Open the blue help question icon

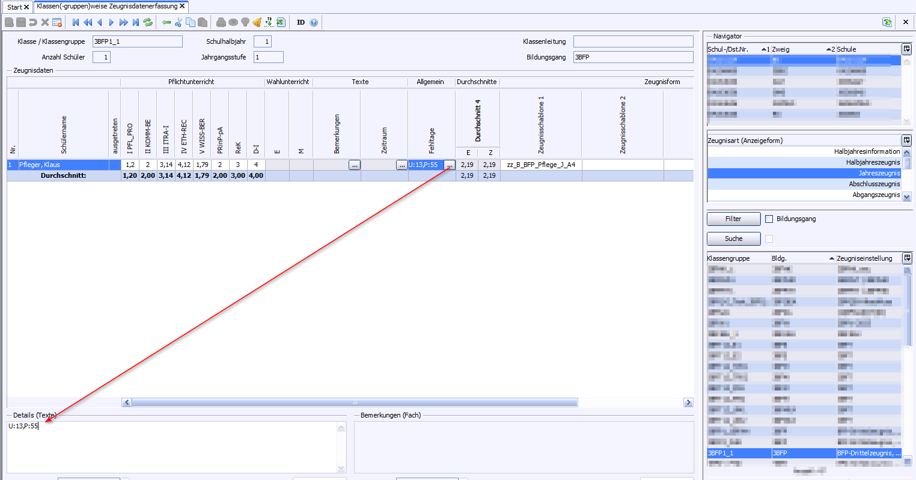pos(314,22)
